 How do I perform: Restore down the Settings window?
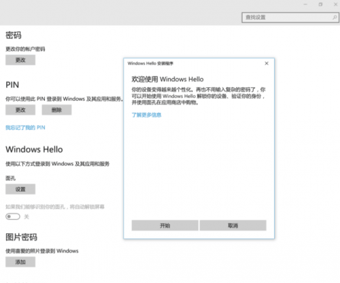coord(320,4)
